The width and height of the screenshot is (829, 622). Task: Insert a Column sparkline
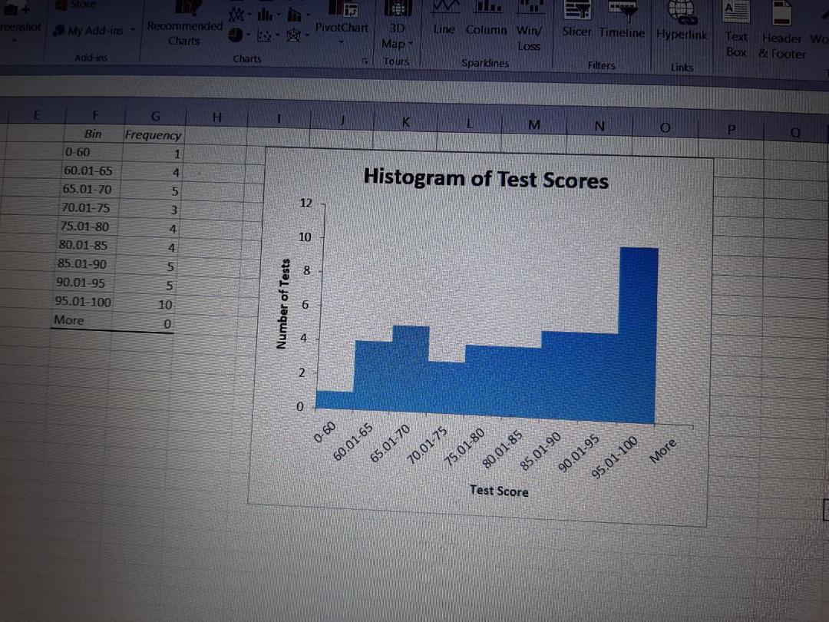coord(485,18)
